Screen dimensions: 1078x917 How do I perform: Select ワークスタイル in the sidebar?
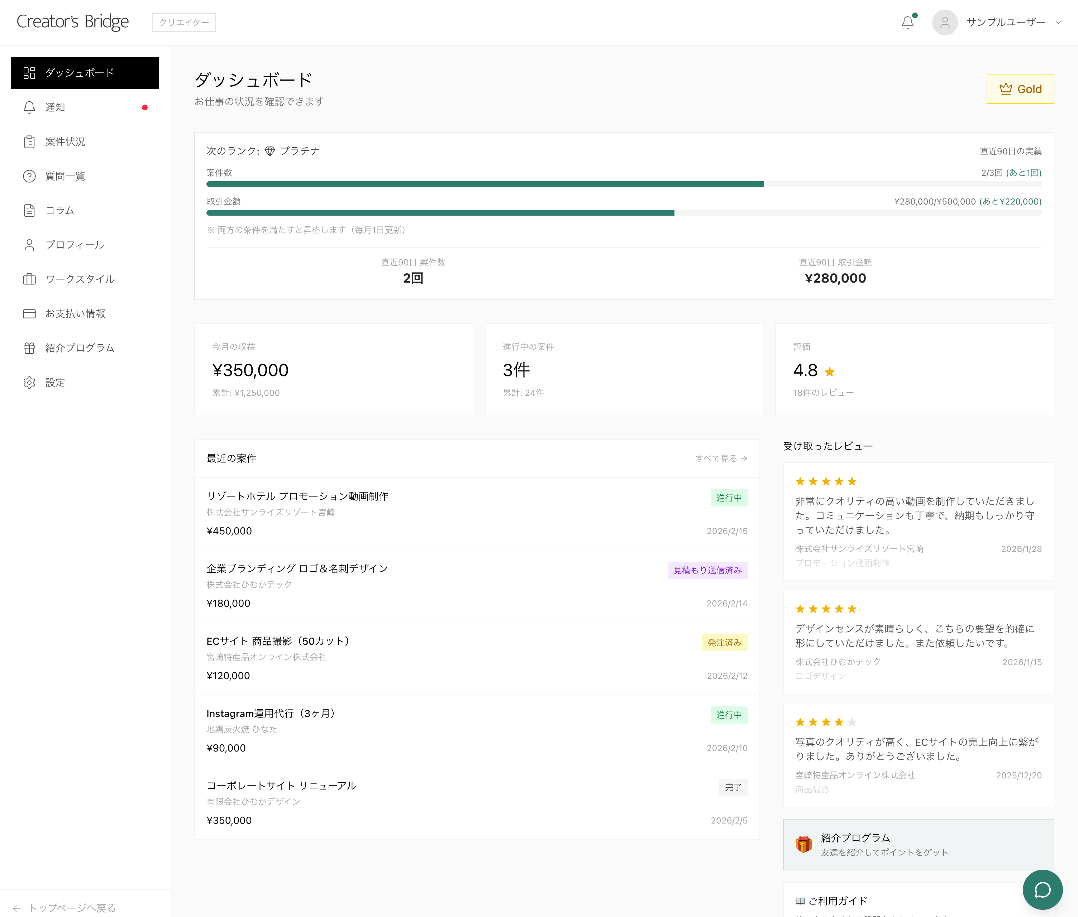click(80, 279)
